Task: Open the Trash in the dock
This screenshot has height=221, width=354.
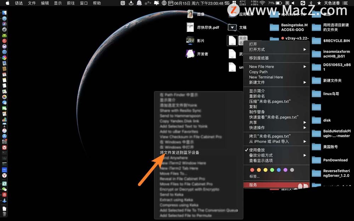Action: pyautogui.click(x=4, y=214)
